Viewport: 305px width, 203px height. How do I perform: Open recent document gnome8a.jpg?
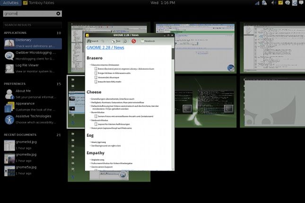33,158
